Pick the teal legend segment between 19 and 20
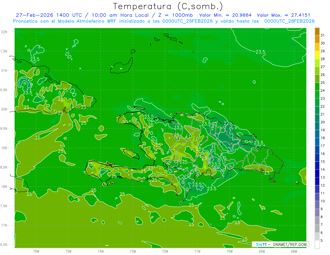 tap(317, 126)
